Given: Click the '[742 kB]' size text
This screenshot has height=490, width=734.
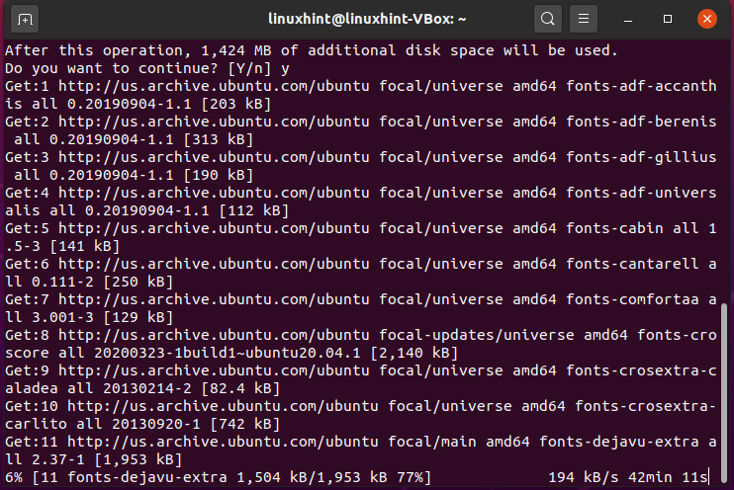Looking at the screenshot, I should [x=244, y=424].
